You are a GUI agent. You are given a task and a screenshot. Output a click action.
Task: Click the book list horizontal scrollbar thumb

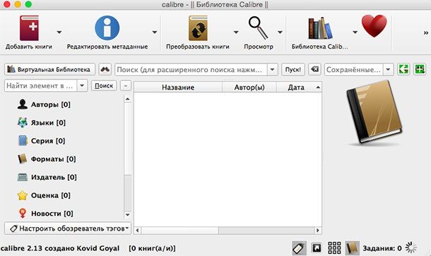pos(179,230)
